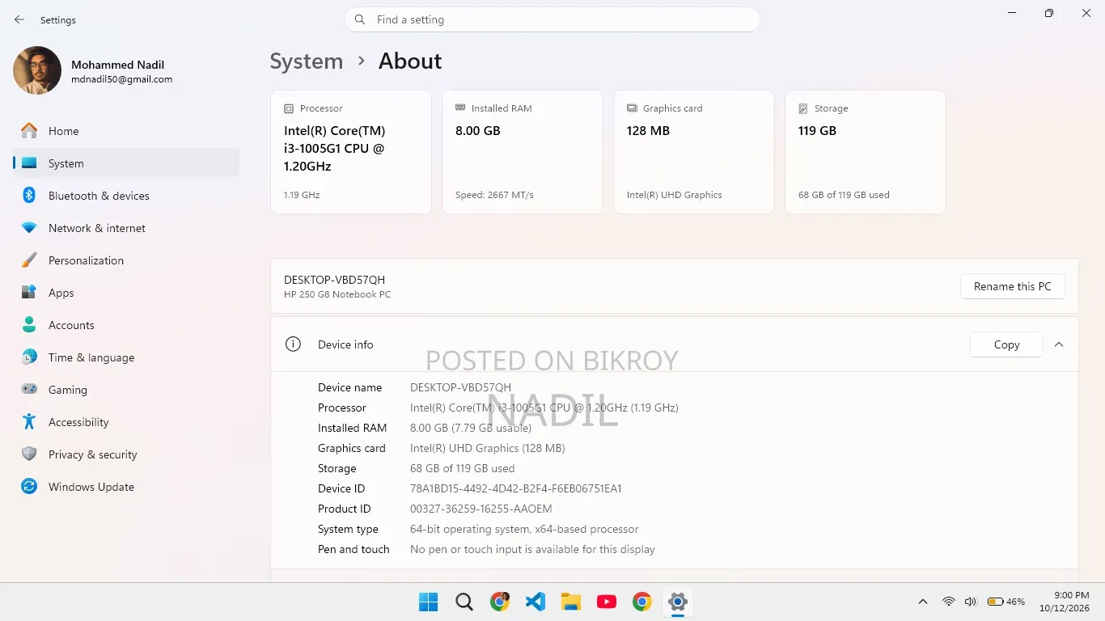The height and width of the screenshot is (621, 1105).
Task: Click the volume speaker tray icon
Action: [x=971, y=602]
